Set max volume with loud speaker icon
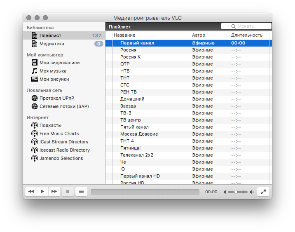 click(x=252, y=192)
